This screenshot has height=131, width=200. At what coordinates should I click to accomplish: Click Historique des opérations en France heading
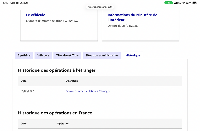[x=55, y=113]
